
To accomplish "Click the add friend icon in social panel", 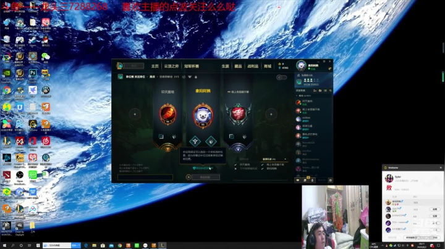I will tap(315, 91).
